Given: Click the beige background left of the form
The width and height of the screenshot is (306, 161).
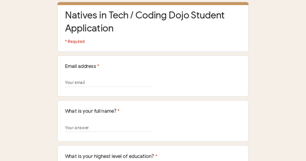Looking at the screenshot, I should tap(28, 82).
